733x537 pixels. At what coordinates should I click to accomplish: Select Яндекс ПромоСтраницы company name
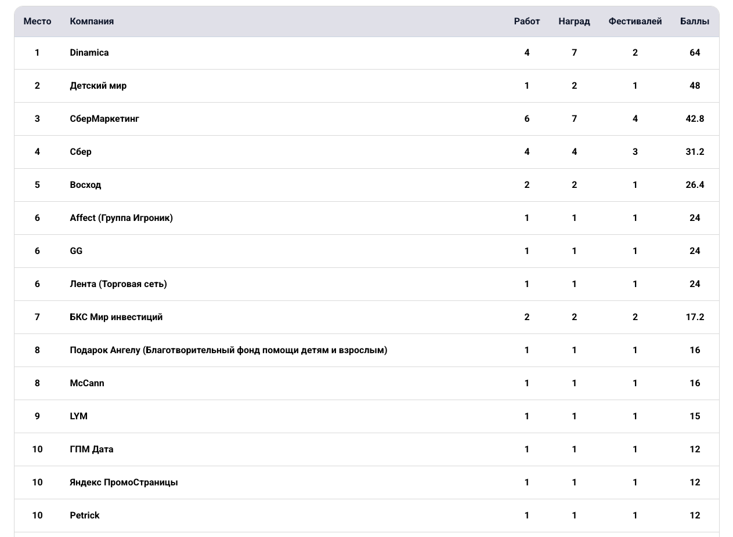[x=124, y=482]
